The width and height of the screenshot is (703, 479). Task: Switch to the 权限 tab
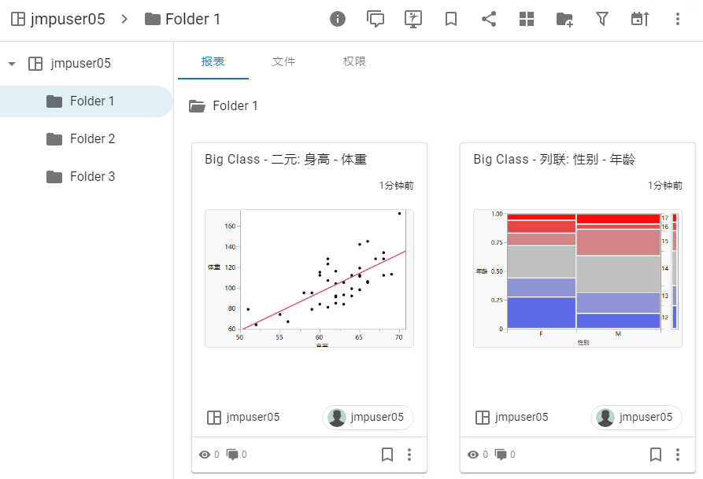tap(354, 61)
